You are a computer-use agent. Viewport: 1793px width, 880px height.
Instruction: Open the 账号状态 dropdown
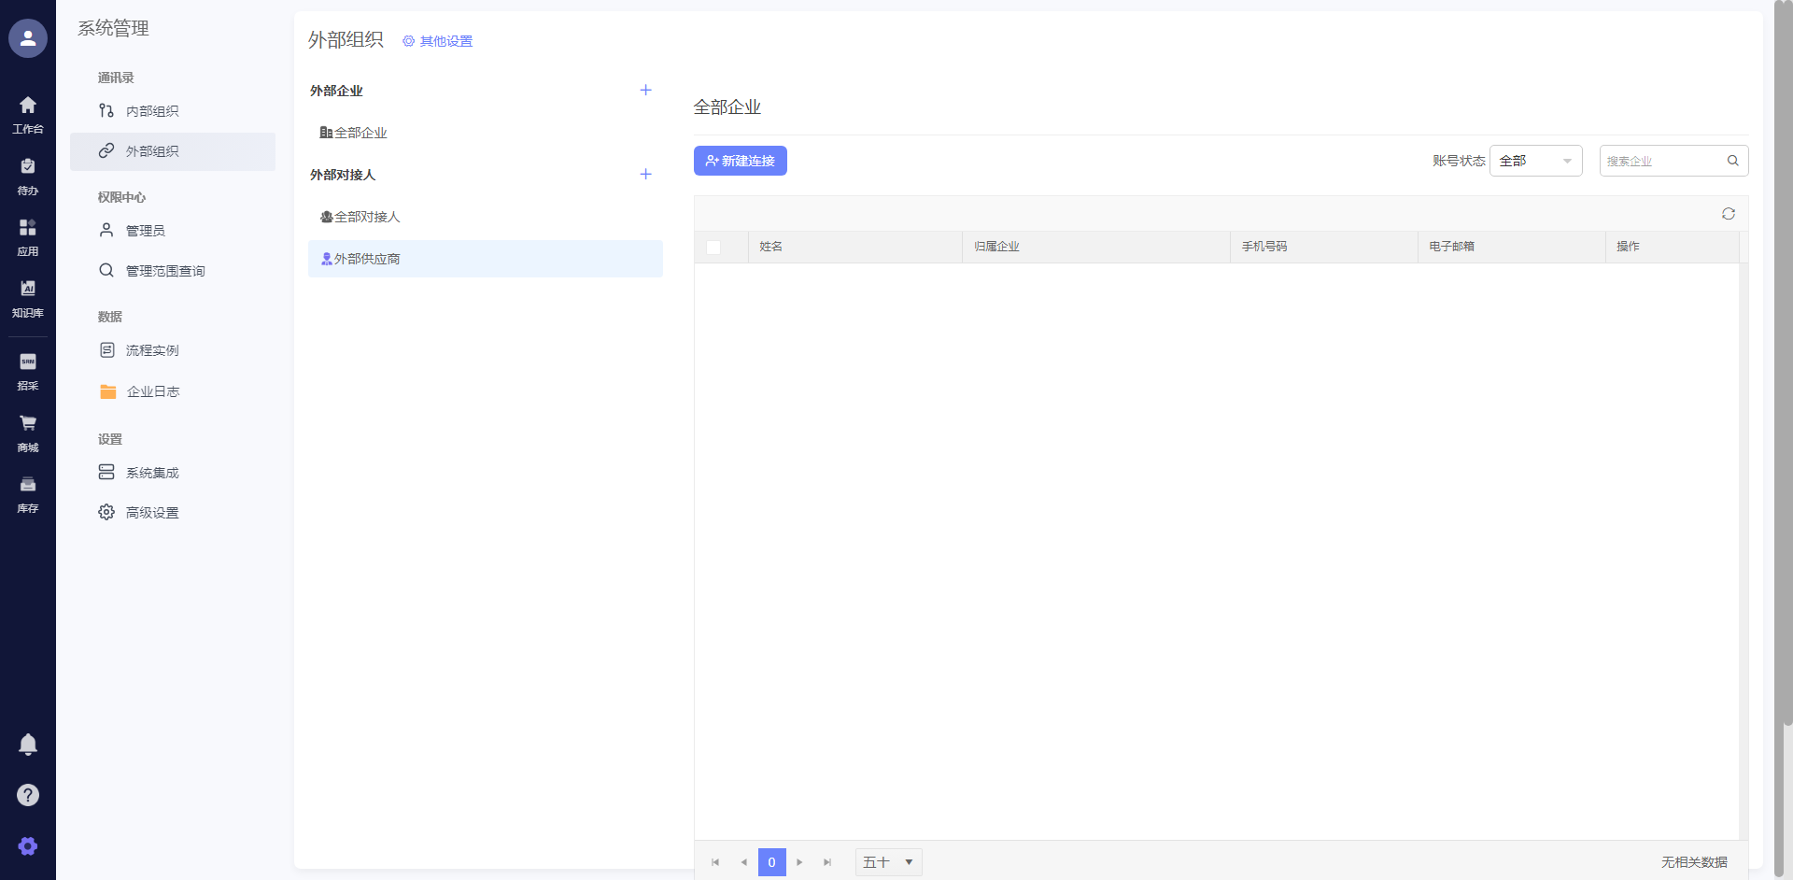pyautogui.click(x=1535, y=161)
